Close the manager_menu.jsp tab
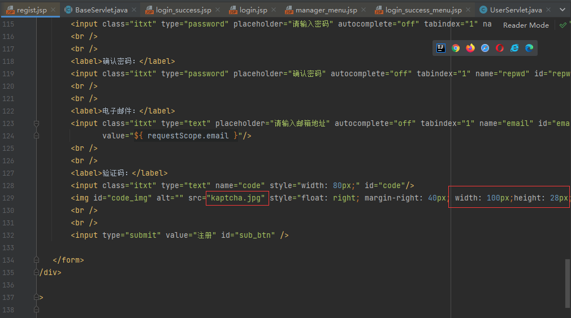This screenshot has height=318, width=571. click(x=364, y=10)
